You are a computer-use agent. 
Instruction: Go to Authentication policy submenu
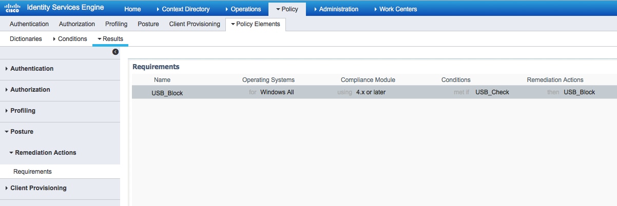[29, 24]
